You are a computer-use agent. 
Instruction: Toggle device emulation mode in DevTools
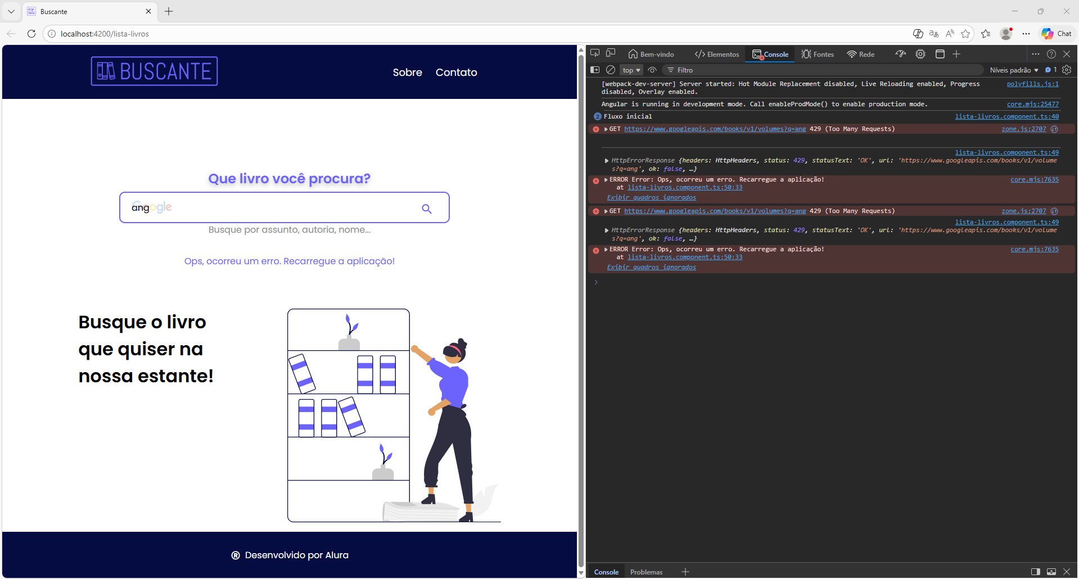611,53
